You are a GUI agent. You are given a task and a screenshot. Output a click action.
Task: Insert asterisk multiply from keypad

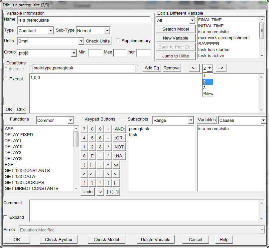[108, 147]
